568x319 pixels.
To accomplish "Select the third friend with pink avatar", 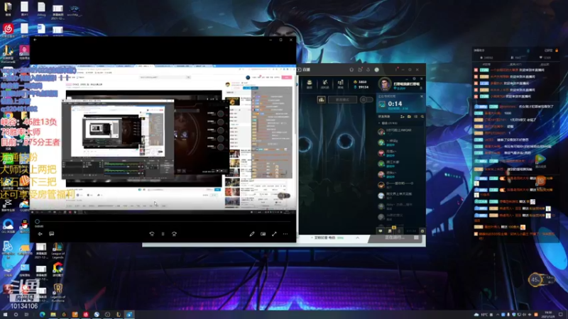I will (400, 153).
